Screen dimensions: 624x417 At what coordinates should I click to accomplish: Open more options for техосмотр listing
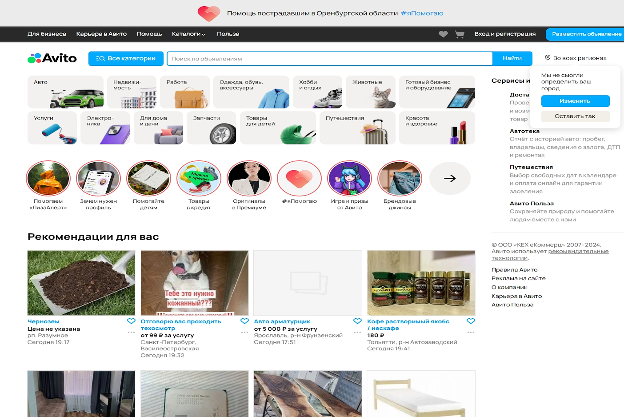click(244, 332)
